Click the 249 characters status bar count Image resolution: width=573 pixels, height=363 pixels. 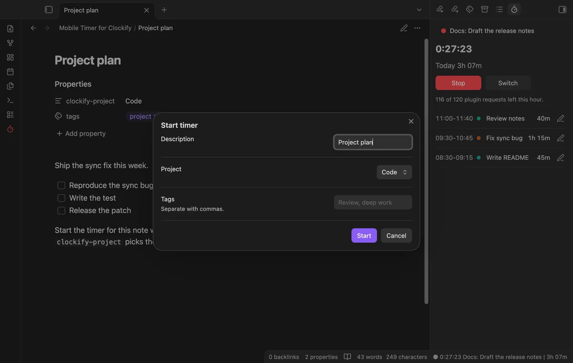(x=407, y=357)
